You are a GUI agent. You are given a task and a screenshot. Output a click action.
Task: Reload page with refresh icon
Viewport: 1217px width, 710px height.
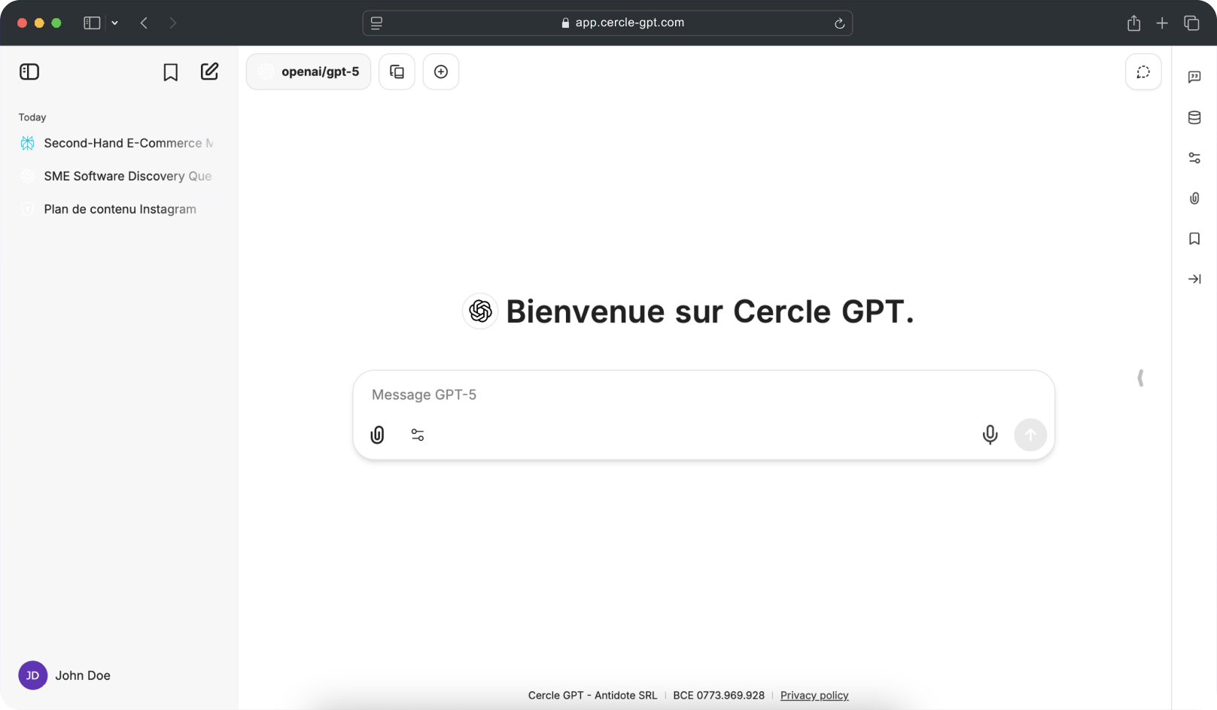(839, 23)
